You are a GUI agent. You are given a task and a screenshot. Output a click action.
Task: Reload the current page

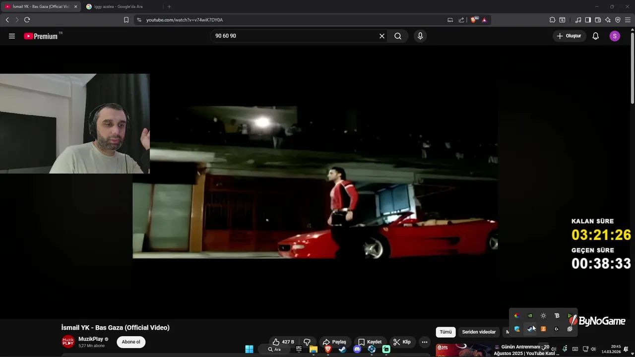coord(27,20)
